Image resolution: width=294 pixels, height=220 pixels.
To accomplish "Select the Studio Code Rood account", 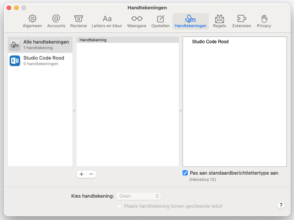I will 40,61.
